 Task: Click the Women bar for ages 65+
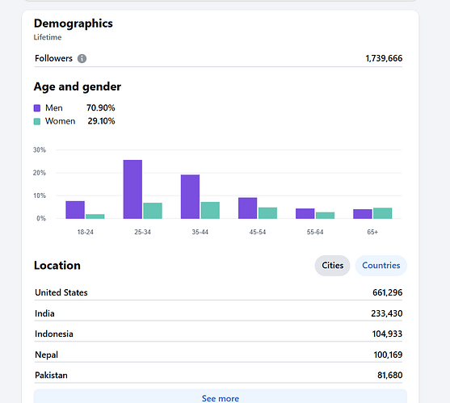pyautogui.click(x=383, y=213)
